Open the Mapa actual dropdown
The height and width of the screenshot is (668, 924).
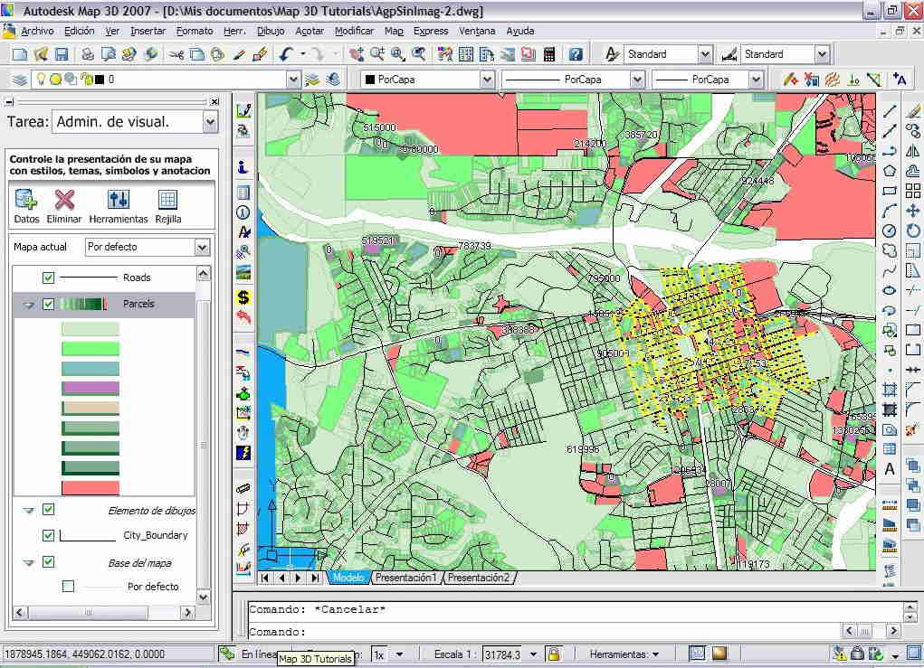202,247
